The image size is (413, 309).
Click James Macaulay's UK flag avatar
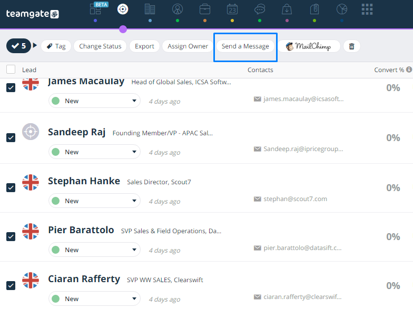click(31, 84)
